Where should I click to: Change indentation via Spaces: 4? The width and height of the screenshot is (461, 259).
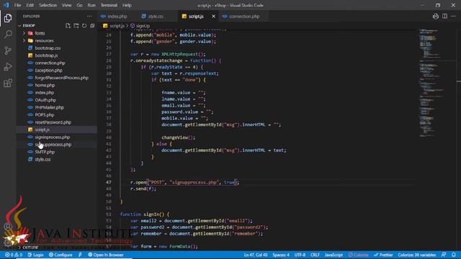(281, 255)
